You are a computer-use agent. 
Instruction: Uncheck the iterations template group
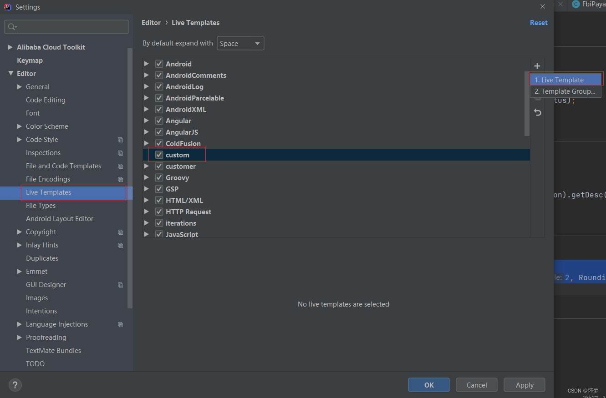click(x=159, y=223)
